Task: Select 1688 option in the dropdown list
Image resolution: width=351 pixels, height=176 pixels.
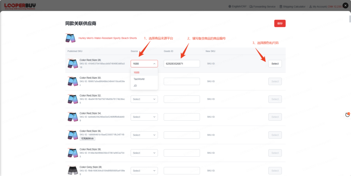Action: 136,72
